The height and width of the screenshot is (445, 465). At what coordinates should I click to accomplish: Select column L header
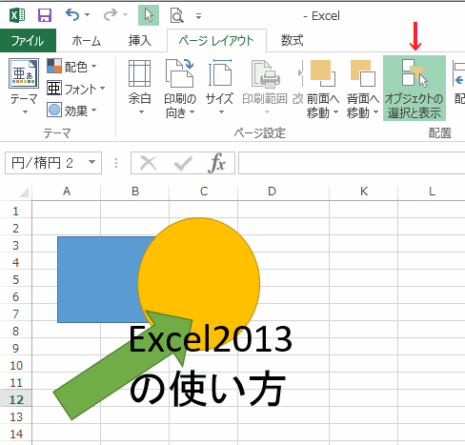(432, 192)
